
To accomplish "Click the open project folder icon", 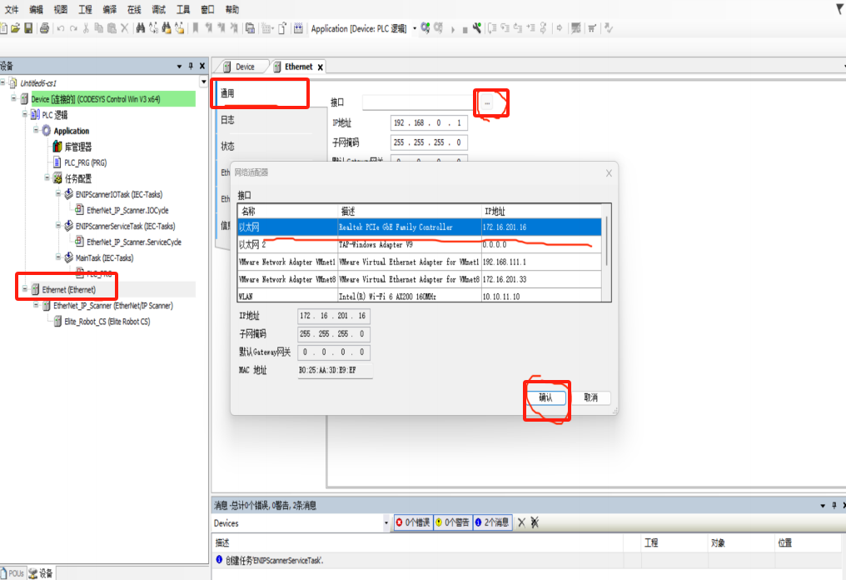I will (16, 28).
